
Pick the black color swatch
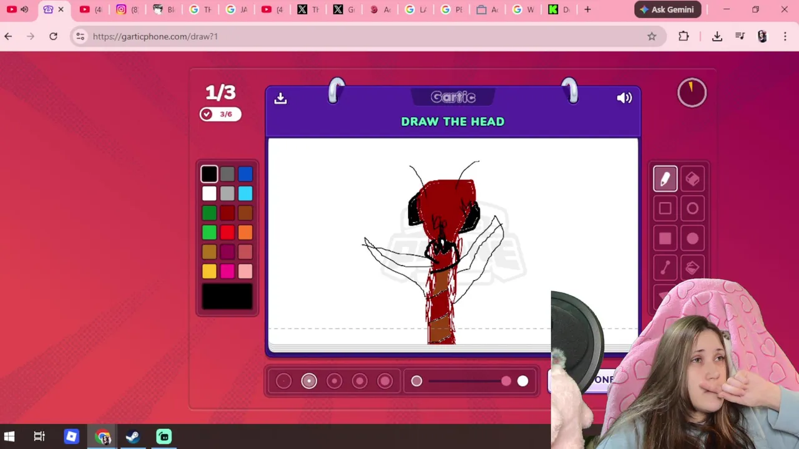[209, 174]
